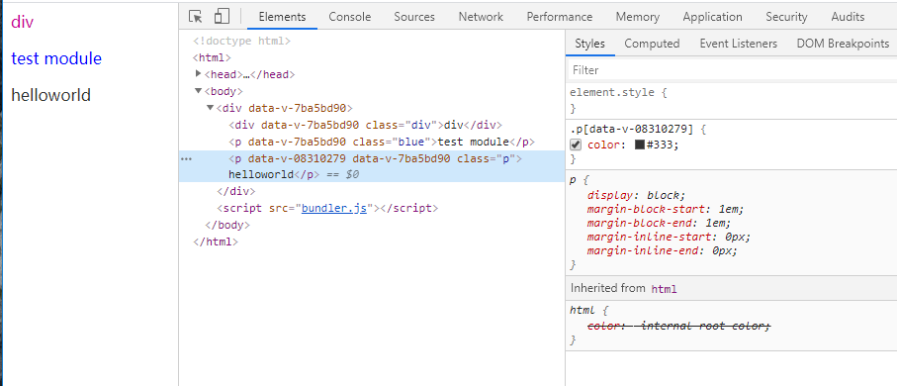Open the Network tab
This screenshot has height=386, width=897.
(481, 17)
